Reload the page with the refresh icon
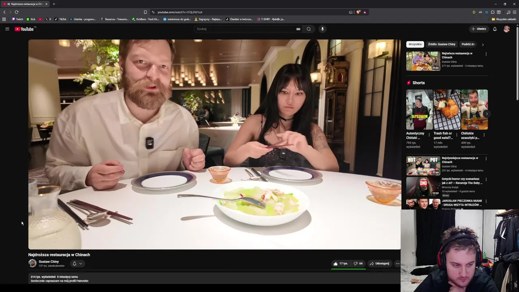The image size is (519, 292). (x=17, y=12)
